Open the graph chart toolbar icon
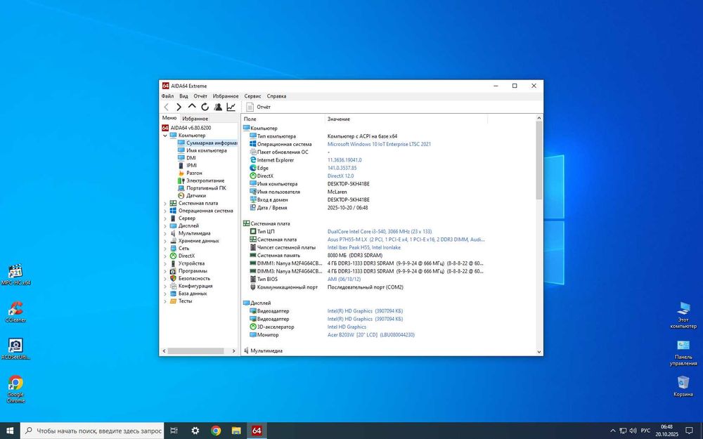703x439 pixels. [x=231, y=107]
